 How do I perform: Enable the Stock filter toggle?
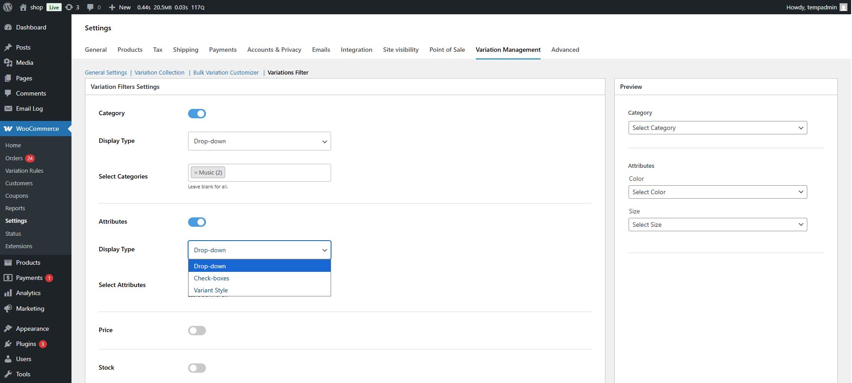click(197, 368)
